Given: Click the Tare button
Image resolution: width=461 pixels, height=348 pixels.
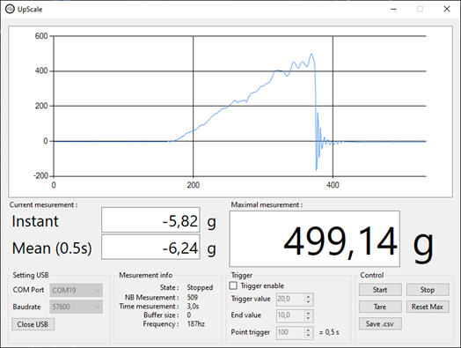Looking at the screenshot, I should coord(380,307).
